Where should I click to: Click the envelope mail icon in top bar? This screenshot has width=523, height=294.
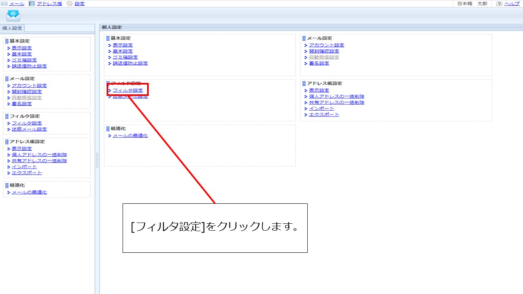coord(4,4)
